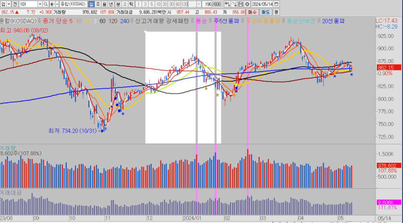Click the red 5 moving average legend

click(71, 21)
